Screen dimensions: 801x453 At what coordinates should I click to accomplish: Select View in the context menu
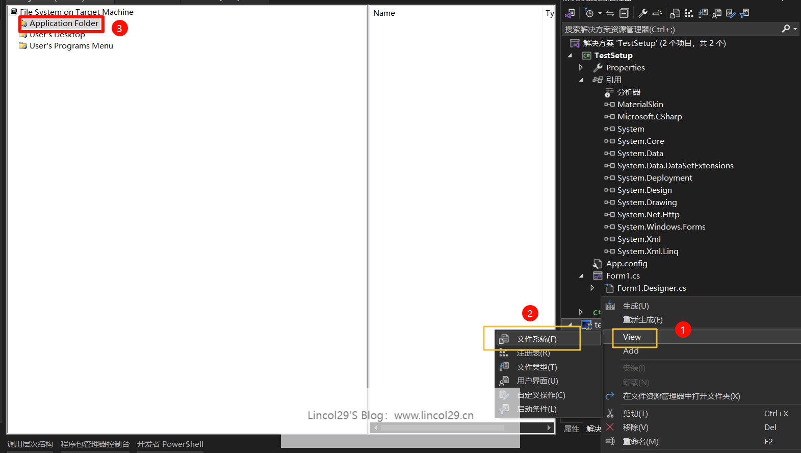(x=632, y=337)
